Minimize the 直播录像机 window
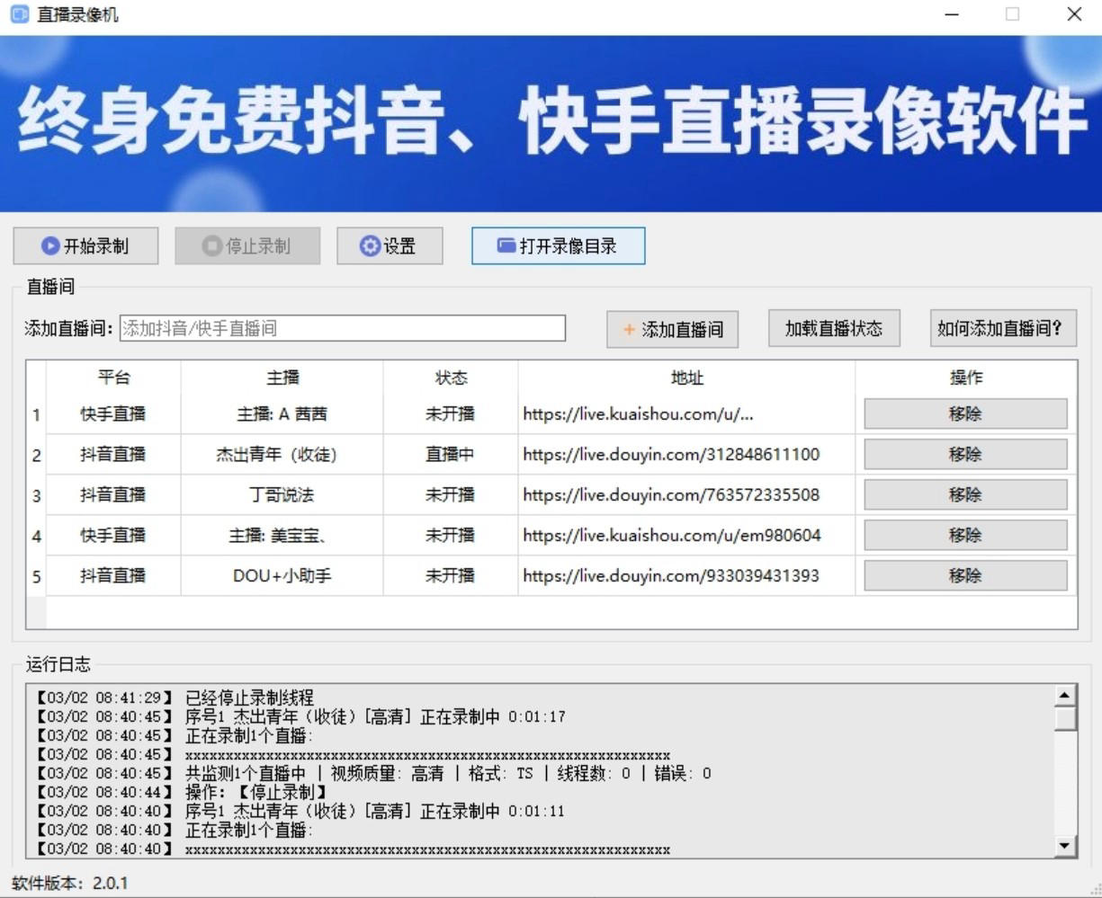This screenshot has height=898, width=1102. pyautogui.click(x=952, y=14)
